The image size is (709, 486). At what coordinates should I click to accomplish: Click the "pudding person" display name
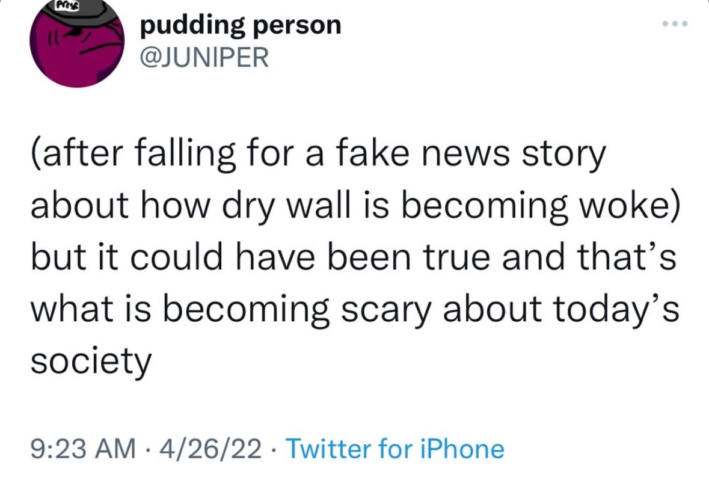coord(239,25)
